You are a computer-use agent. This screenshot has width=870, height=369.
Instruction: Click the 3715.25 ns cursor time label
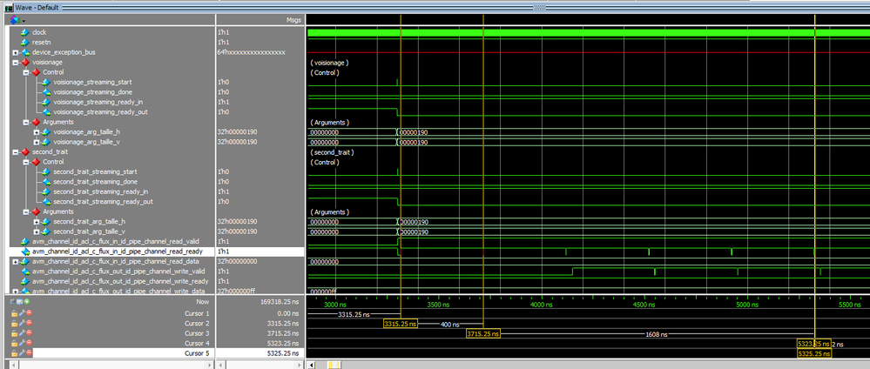[483, 333]
